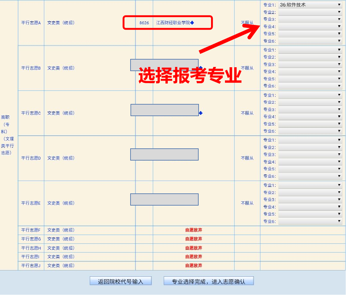
Task: Click the gray school box in 平行志愿E
Action: coord(164,199)
